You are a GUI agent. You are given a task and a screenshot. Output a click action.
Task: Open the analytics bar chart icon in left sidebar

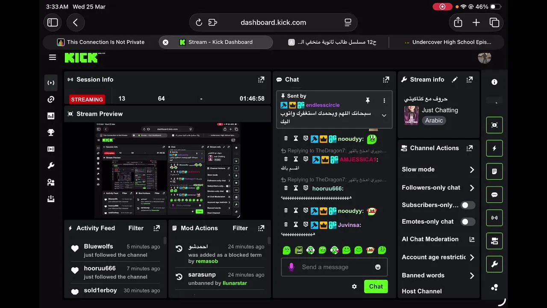[51, 116]
